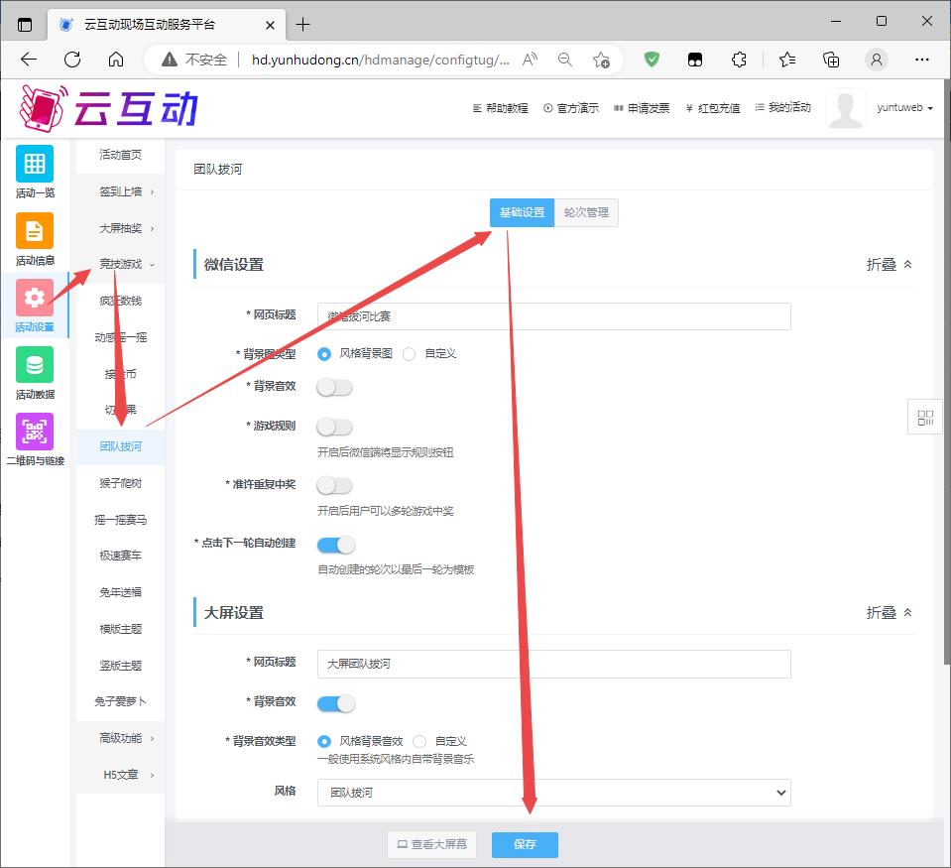The height and width of the screenshot is (868, 951).
Task: Switch to the 轮次管理 tab
Action: (x=586, y=212)
